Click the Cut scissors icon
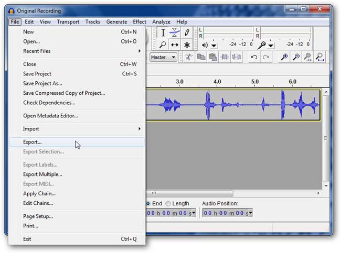Viewport: 341px width, 253px height. tap(188, 57)
